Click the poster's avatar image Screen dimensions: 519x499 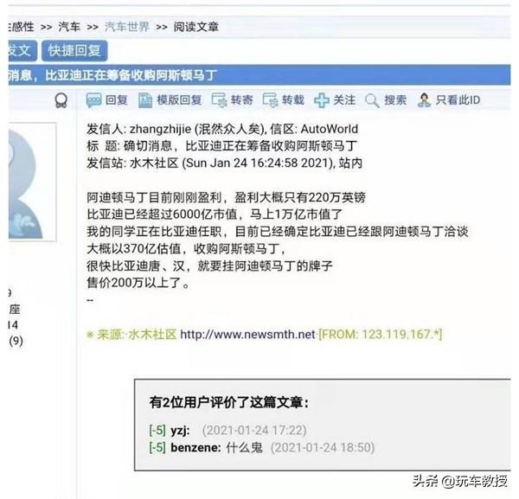pos(32,182)
